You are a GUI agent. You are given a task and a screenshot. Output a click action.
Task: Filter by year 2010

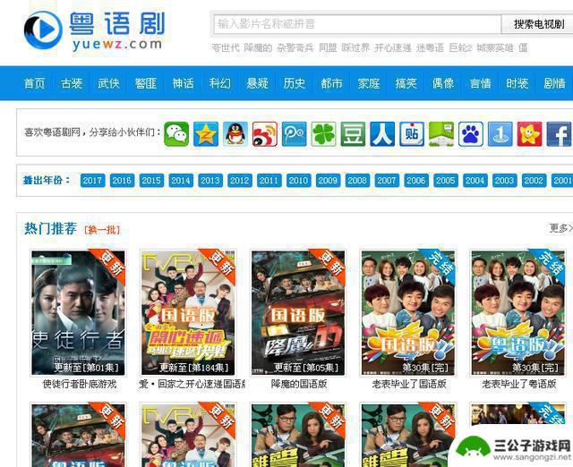pos(298,180)
